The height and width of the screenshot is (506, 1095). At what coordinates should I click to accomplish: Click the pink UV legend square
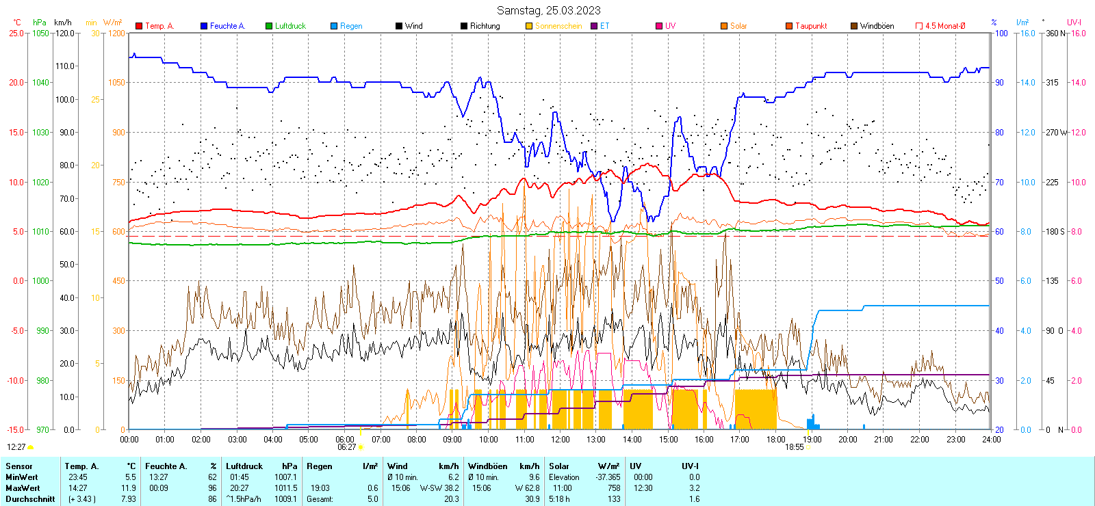(x=659, y=26)
